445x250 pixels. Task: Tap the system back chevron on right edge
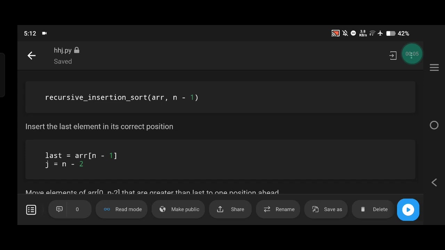(x=434, y=183)
